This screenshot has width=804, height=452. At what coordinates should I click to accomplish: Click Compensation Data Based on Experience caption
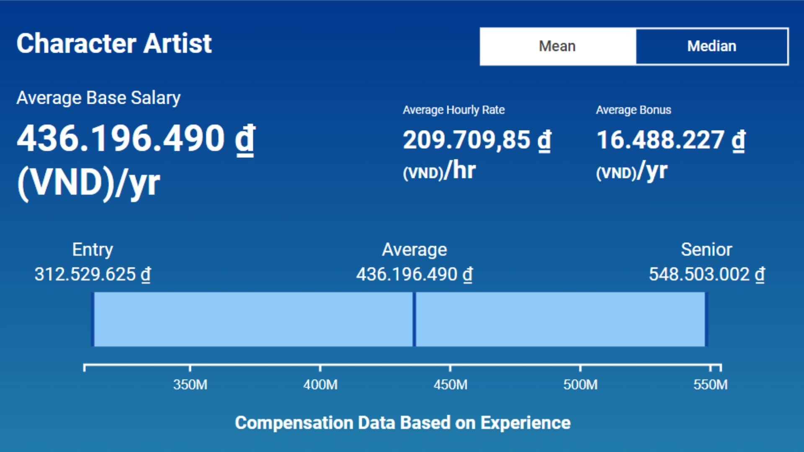coord(402,423)
